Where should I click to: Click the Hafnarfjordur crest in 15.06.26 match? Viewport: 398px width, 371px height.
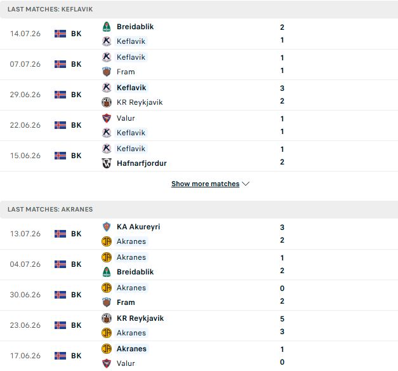coord(107,163)
